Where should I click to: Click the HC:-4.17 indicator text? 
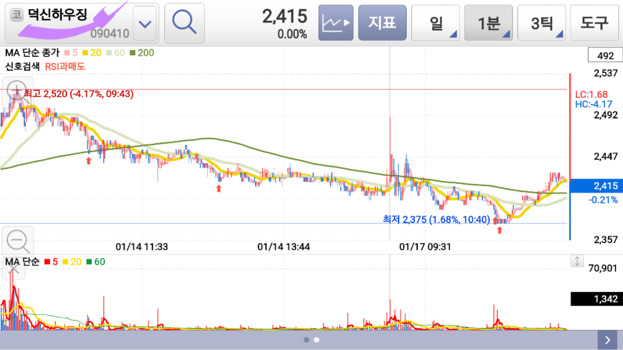593,104
